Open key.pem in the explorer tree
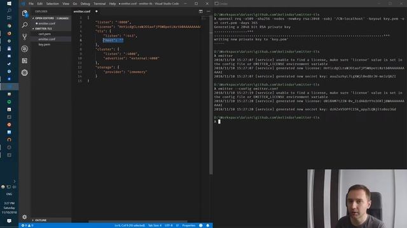This screenshot has width=407, height=228. (45, 44)
